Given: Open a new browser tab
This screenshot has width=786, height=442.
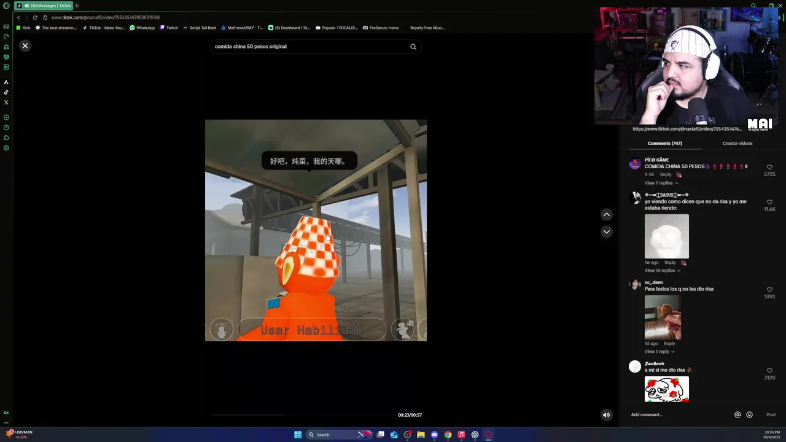Looking at the screenshot, I should 77,6.
